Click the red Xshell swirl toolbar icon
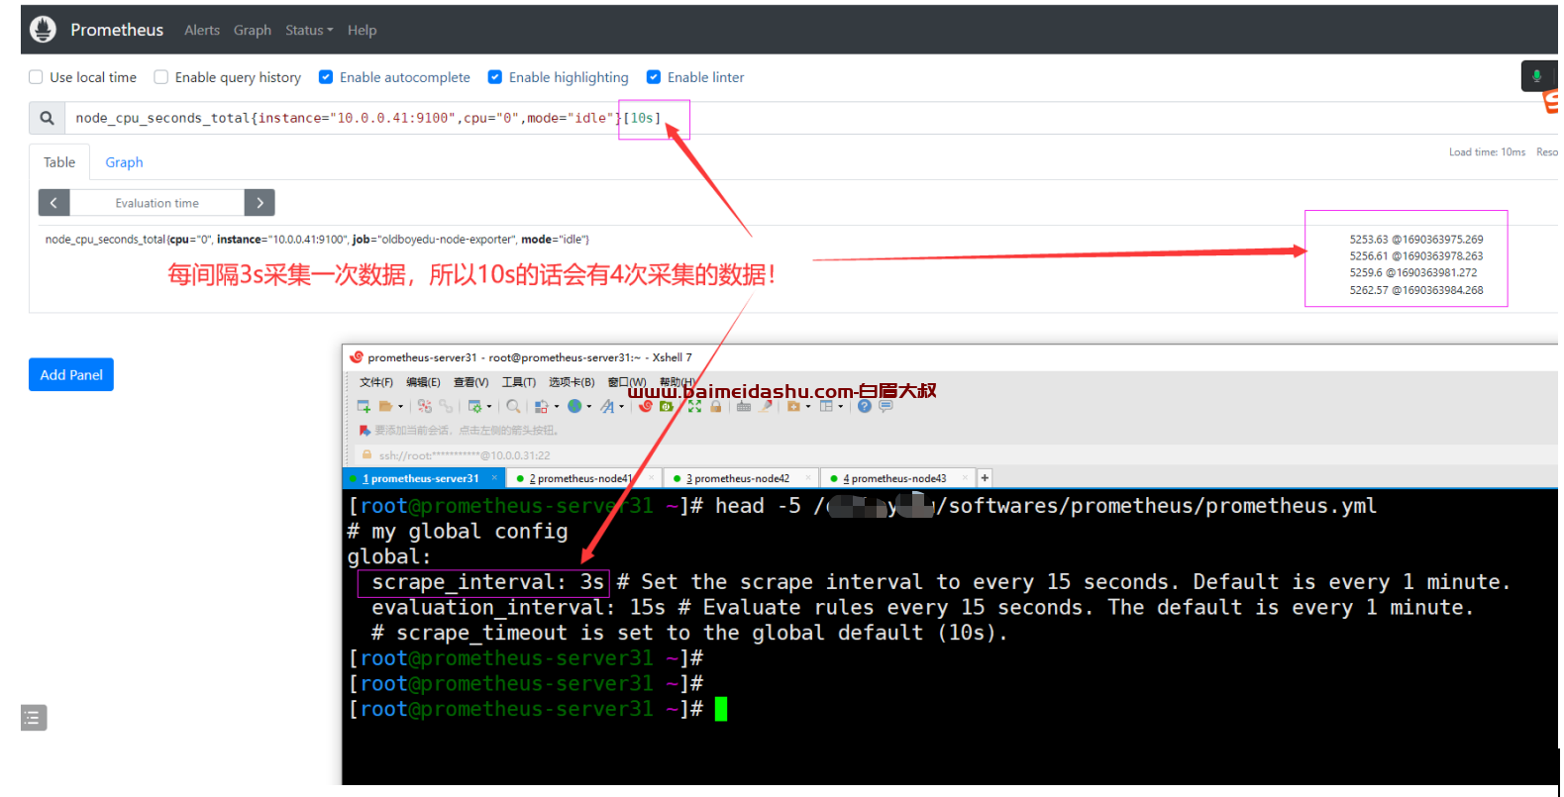This screenshot has height=797, width=1564. coord(646,406)
